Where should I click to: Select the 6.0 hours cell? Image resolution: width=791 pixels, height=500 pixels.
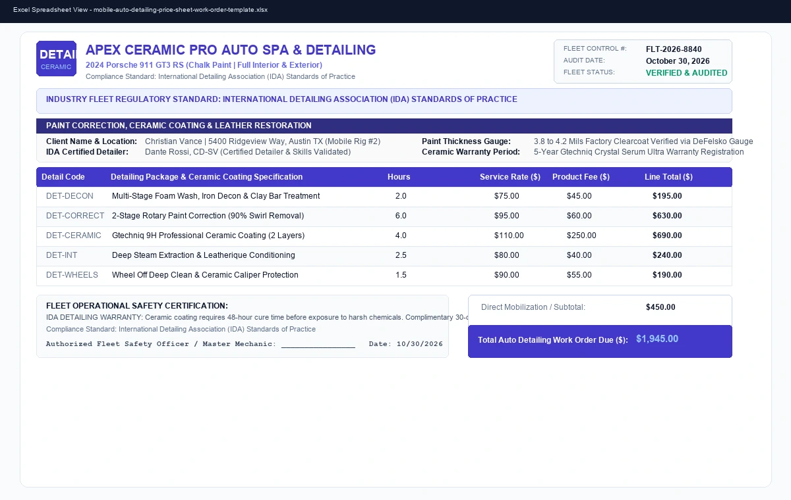tap(401, 216)
